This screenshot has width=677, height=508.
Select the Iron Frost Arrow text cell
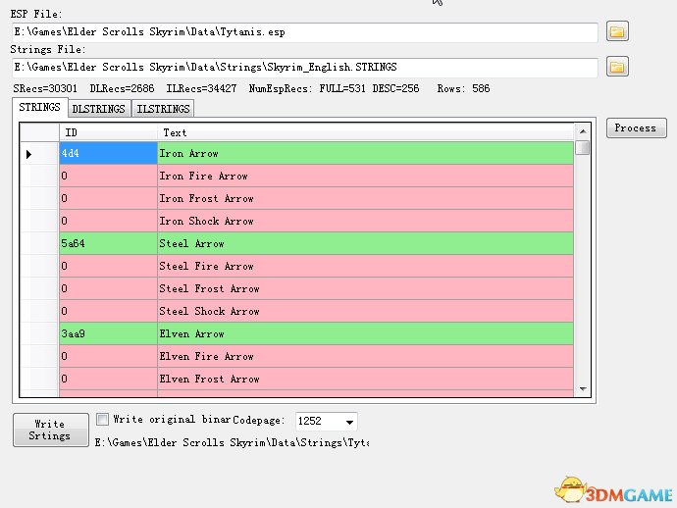(x=366, y=198)
